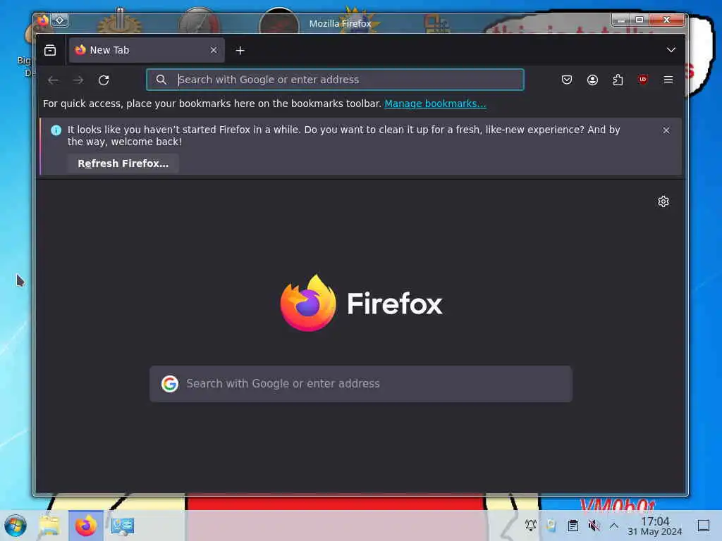The image size is (722, 541).
Task: Open the Start menu orb
Action: tap(16, 526)
